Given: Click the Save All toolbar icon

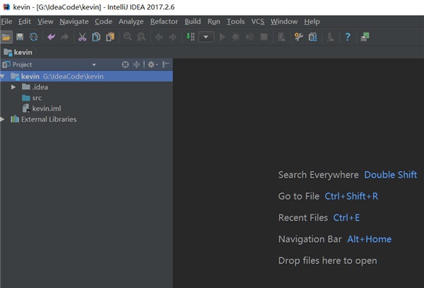Looking at the screenshot, I should pos(20,37).
